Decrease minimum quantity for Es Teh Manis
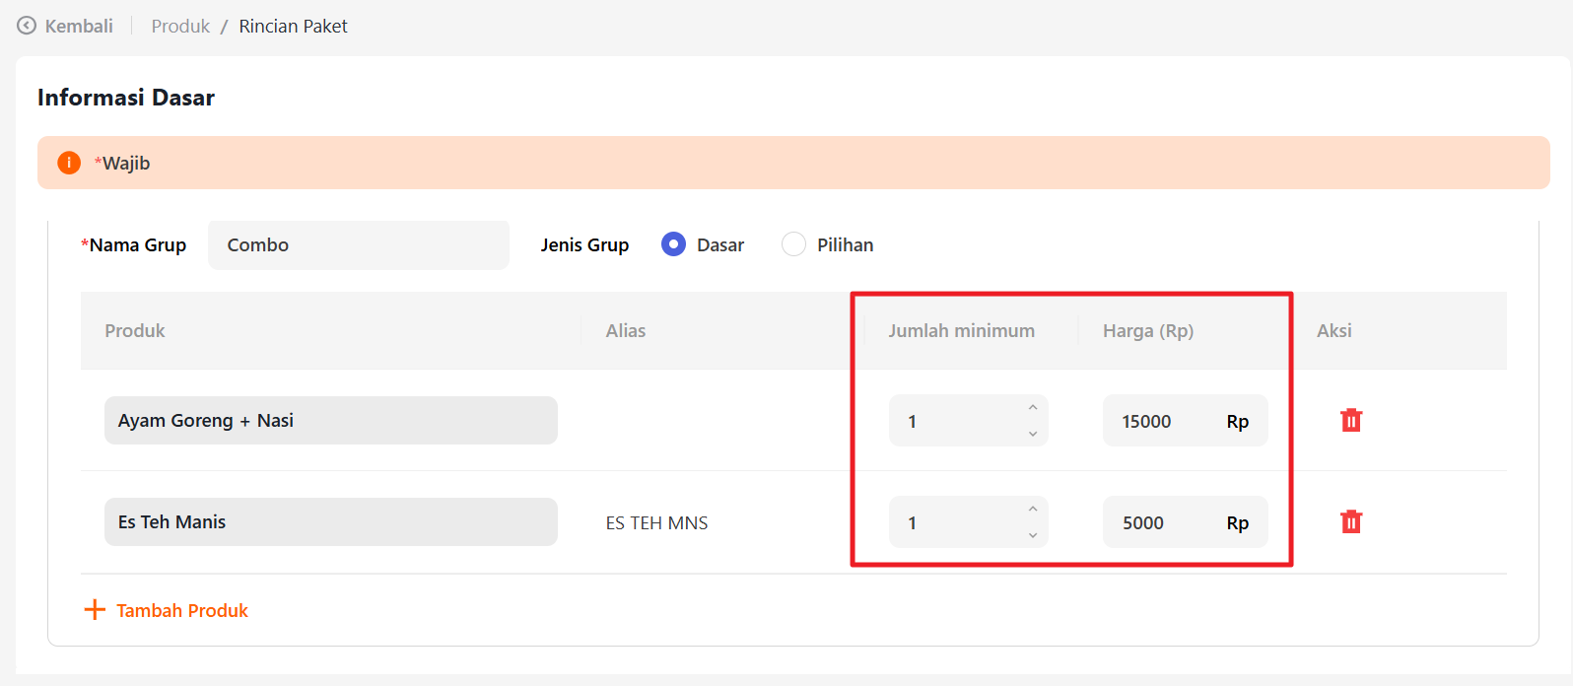The height and width of the screenshot is (686, 1573). coord(1033,535)
